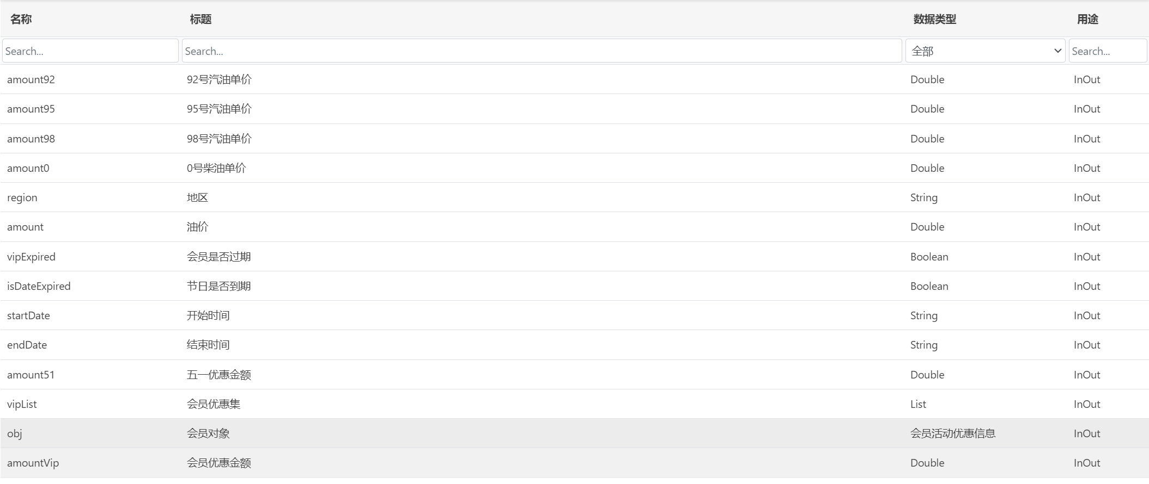Screen dimensions: 1149x484
Task: Click the 标题 column header
Action: point(200,20)
